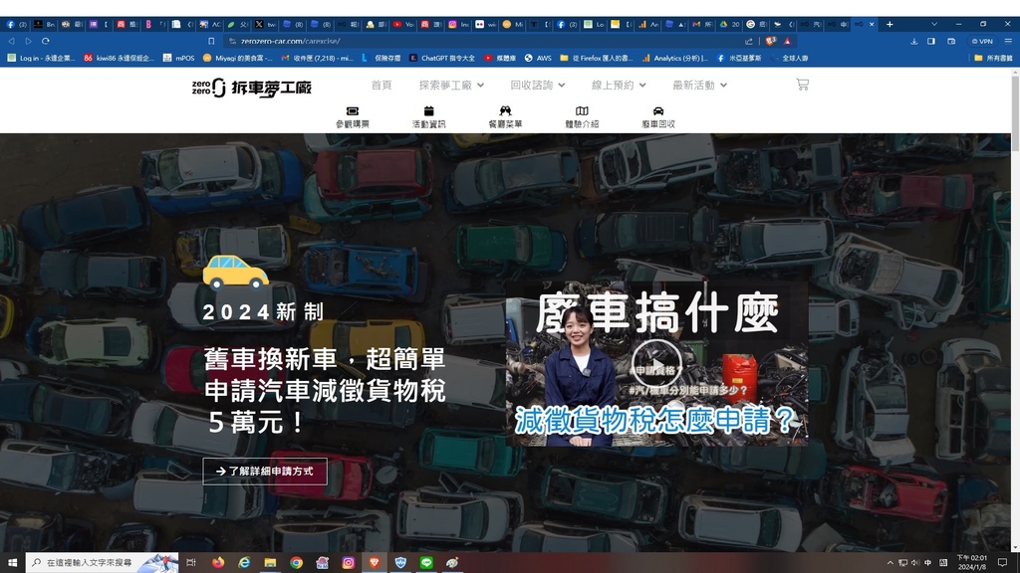Switch to the first Facebook tab

[x=16, y=24]
